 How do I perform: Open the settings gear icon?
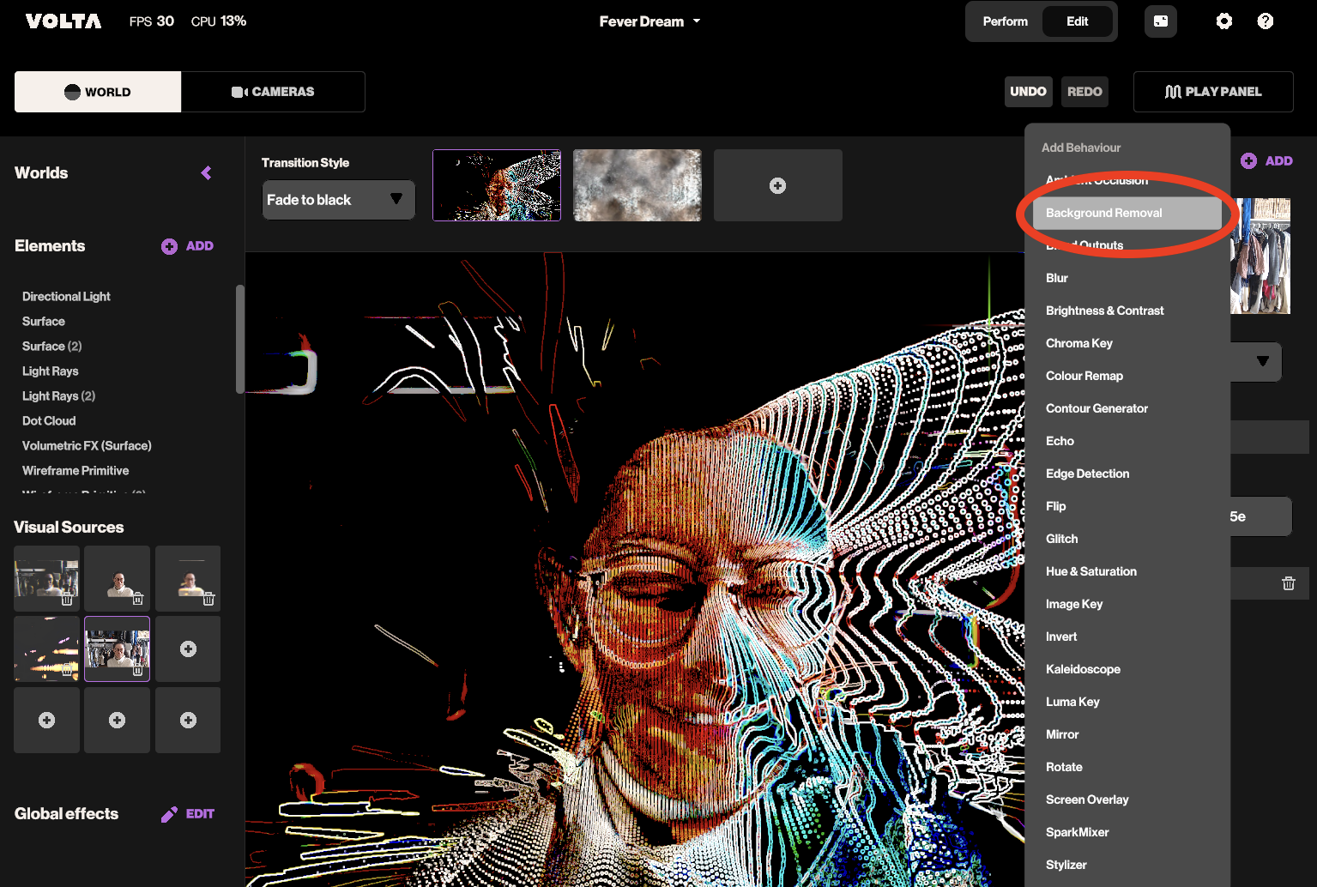[1223, 21]
